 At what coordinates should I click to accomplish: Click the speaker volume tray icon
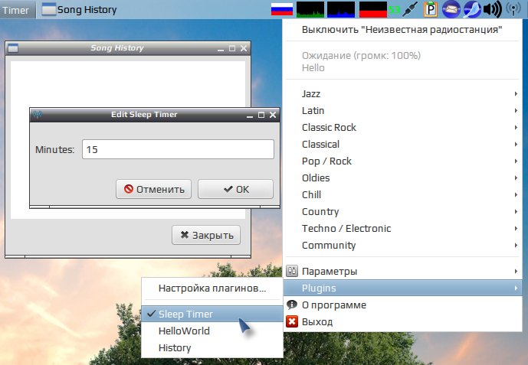pos(492,9)
